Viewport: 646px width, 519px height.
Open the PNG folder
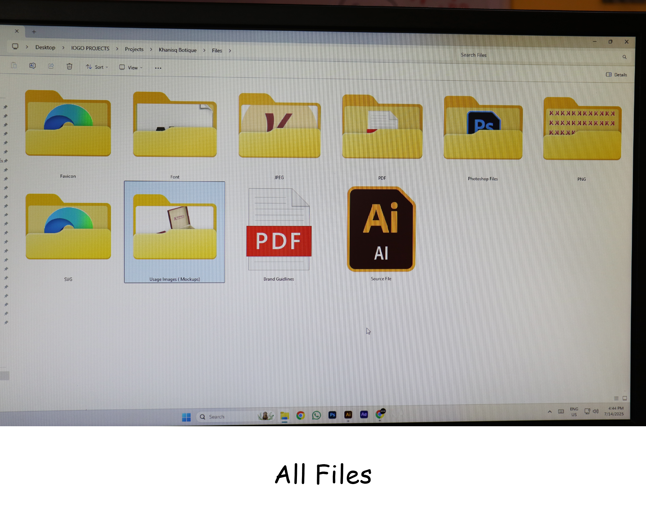tap(582, 129)
